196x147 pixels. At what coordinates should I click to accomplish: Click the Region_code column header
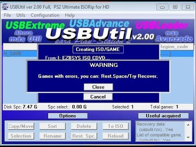tap(176, 47)
